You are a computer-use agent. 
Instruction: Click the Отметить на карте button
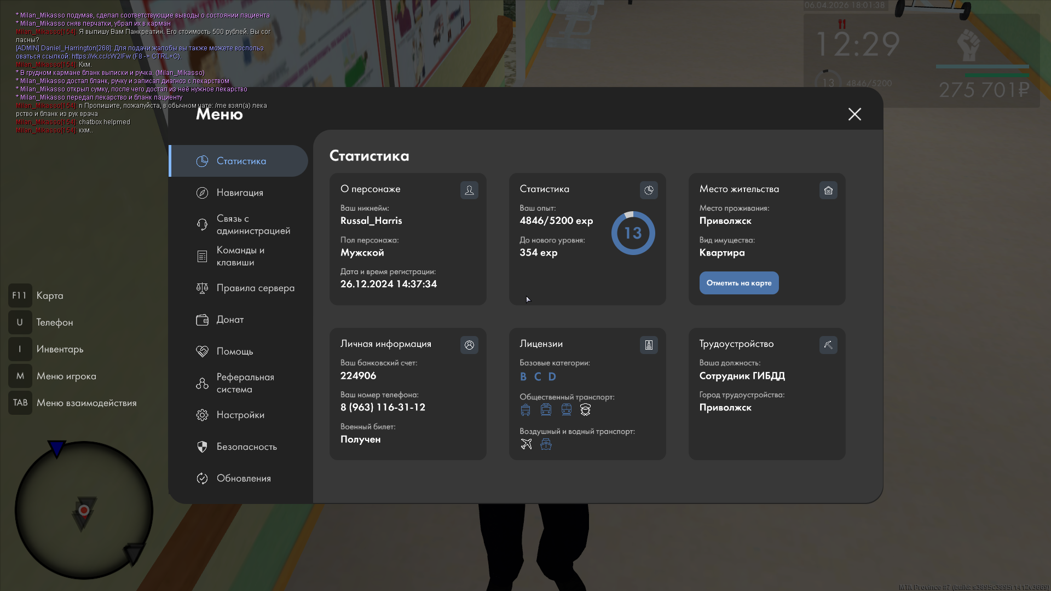[739, 283]
